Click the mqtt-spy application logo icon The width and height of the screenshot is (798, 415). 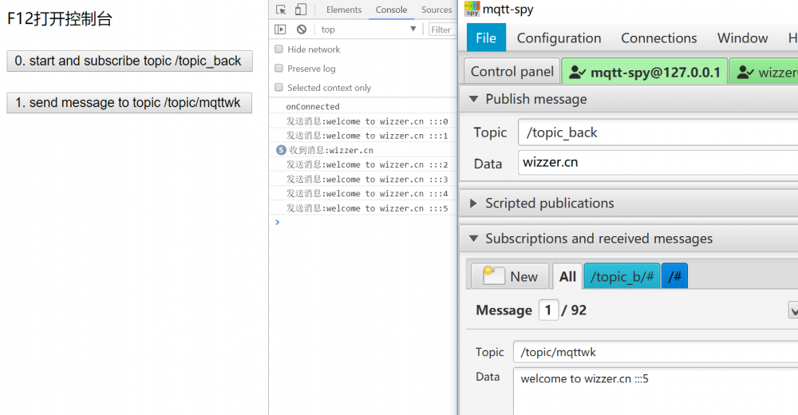click(x=472, y=9)
